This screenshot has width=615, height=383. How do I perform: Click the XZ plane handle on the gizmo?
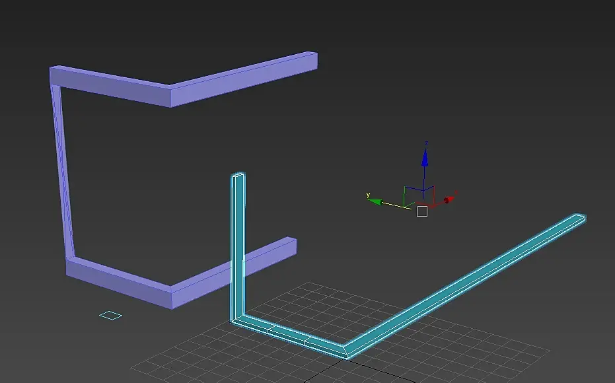(429, 196)
